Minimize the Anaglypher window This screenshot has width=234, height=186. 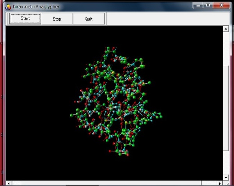coord(199,5)
